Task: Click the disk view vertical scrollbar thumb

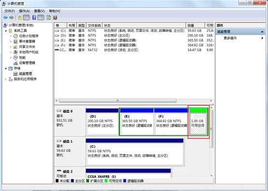Action: pyautogui.click(x=211, y=128)
